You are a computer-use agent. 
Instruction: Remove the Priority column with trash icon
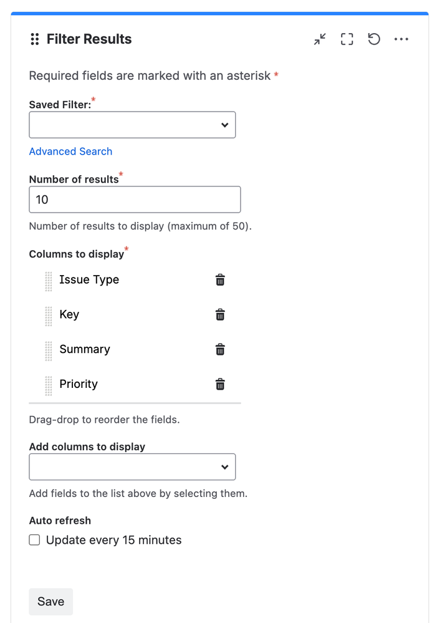pos(220,384)
